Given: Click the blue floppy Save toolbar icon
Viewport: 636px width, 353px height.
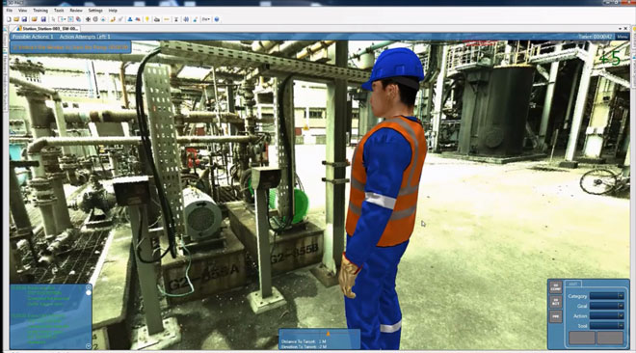Looking at the screenshot, I should click(x=24, y=19).
